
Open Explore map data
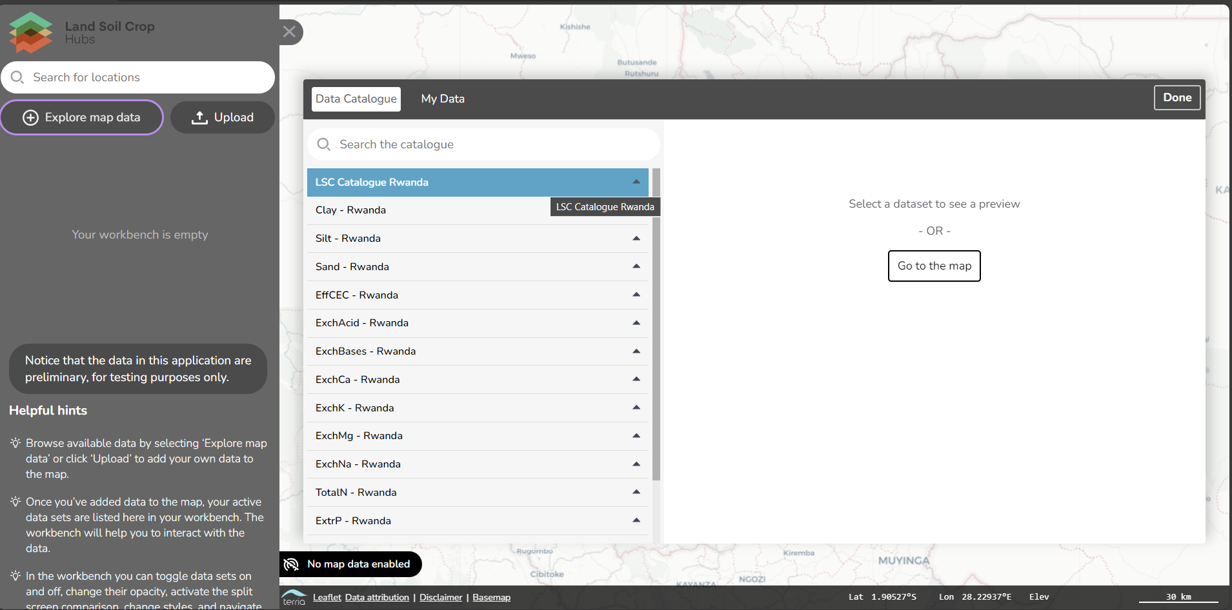click(x=82, y=117)
